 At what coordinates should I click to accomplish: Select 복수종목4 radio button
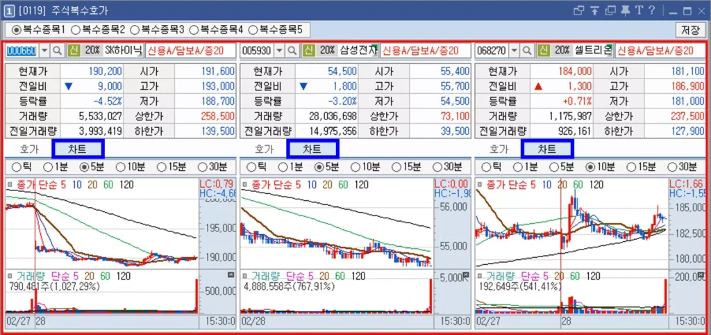[194, 30]
